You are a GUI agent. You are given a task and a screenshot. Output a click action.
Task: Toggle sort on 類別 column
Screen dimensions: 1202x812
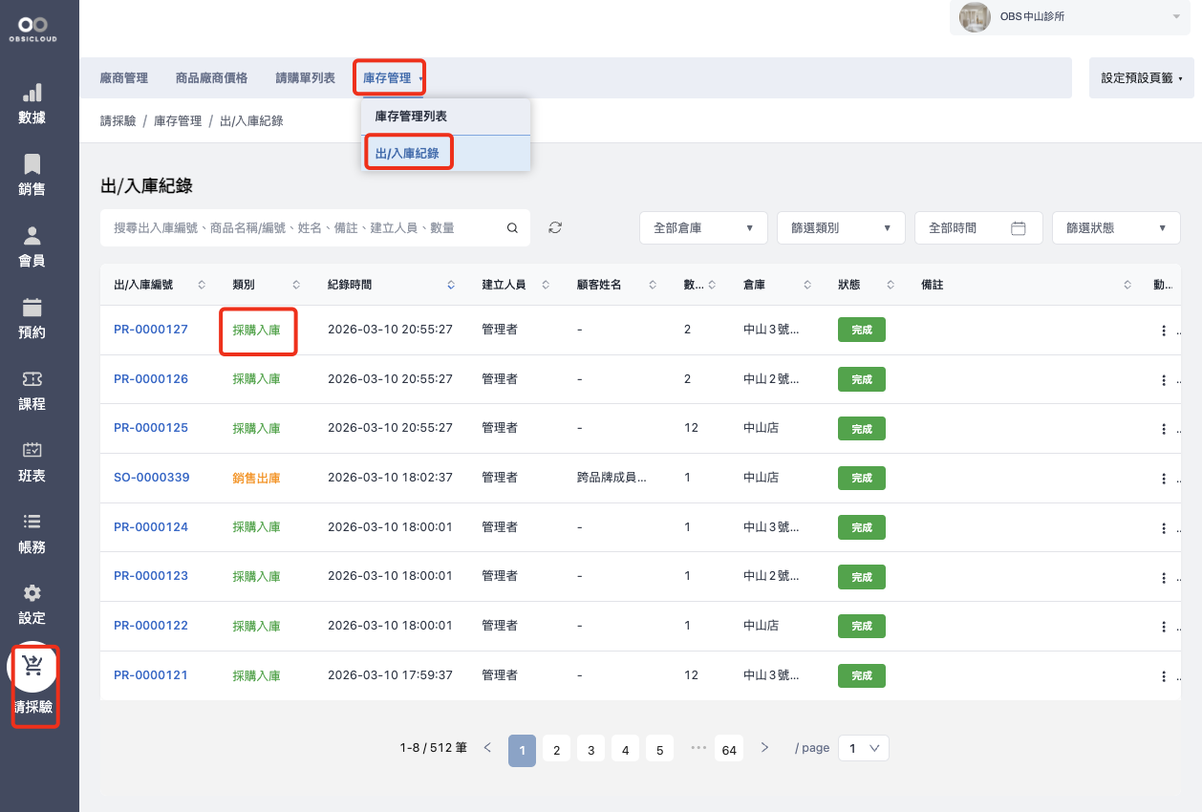296,285
